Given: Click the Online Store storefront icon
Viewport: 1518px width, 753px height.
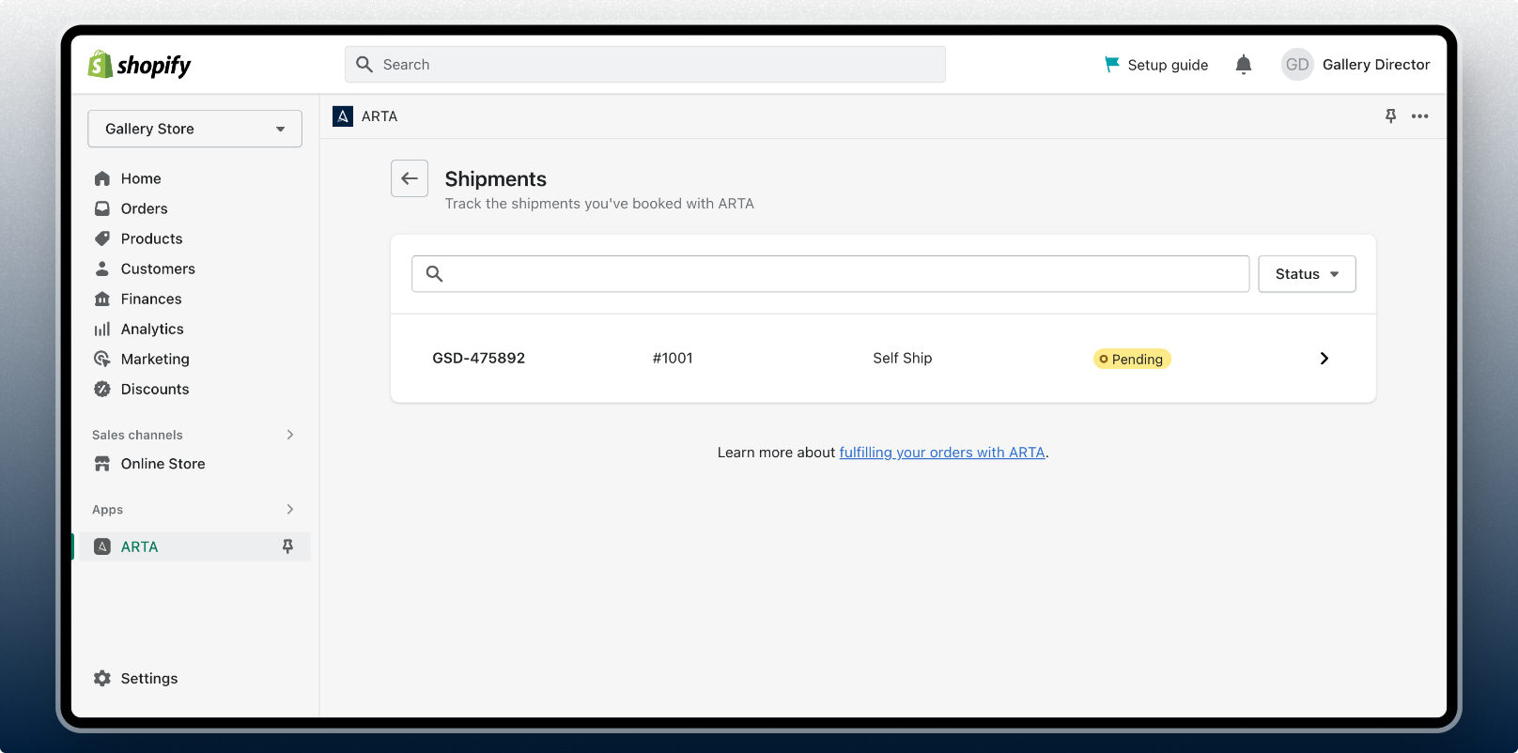Looking at the screenshot, I should point(102,464).
